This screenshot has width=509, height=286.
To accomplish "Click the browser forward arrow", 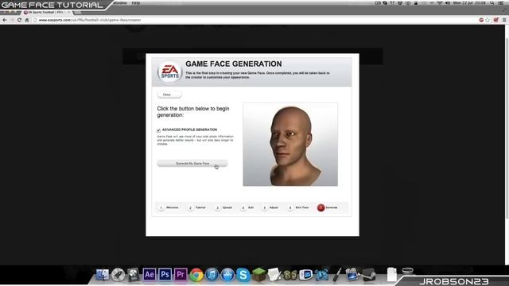I will [x=12, y=20].
